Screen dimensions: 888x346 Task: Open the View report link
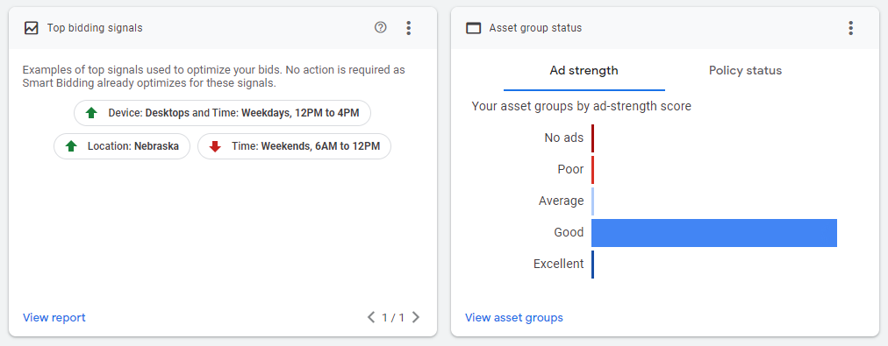[54, 318]
